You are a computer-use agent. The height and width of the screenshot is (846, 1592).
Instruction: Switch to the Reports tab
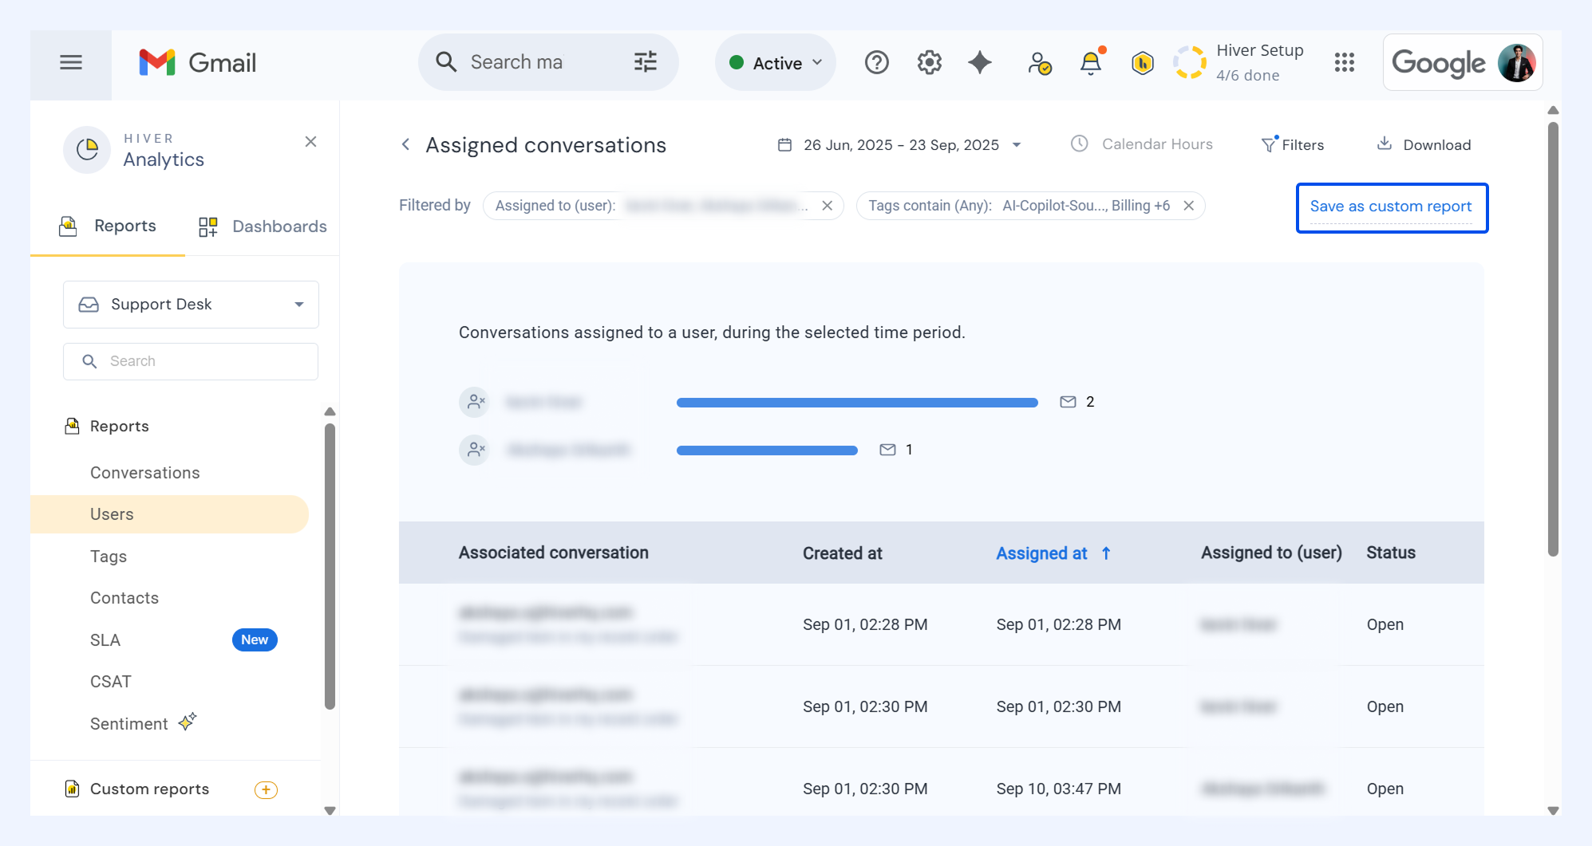point(108,226)
